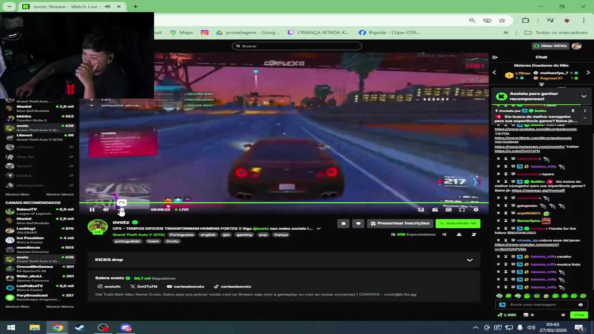
Task: Follow ovotz with the heart button
Action: click(x=358, y=224)
